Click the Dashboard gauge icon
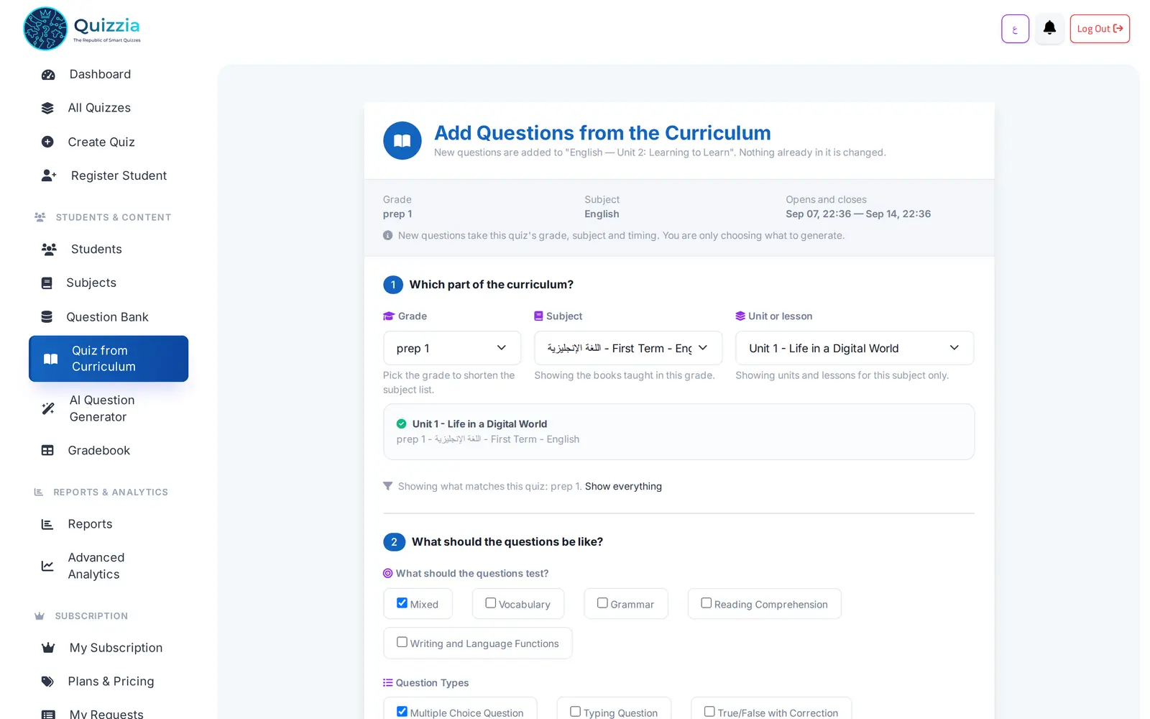 pyautogui.click(x=48, y=75)
